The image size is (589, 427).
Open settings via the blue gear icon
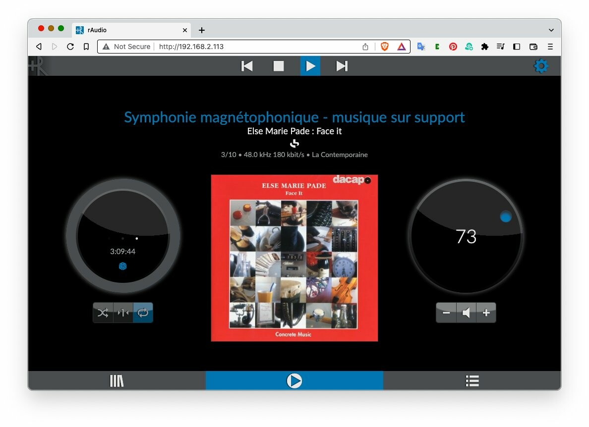(x=541, y=66)
